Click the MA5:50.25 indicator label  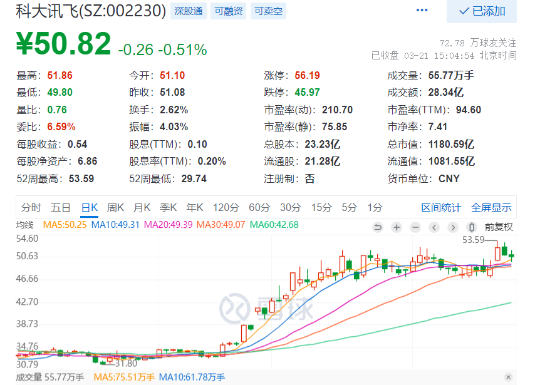pyautogui.click(x=65, y=225)
